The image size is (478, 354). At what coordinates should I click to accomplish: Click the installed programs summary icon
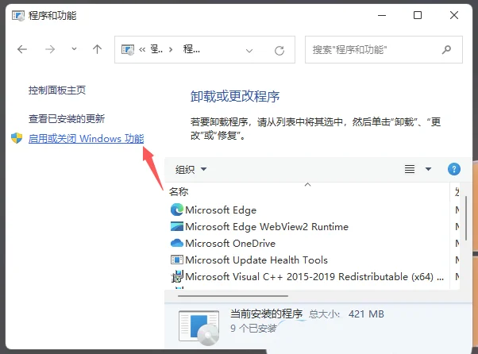[x=199, y=328]
